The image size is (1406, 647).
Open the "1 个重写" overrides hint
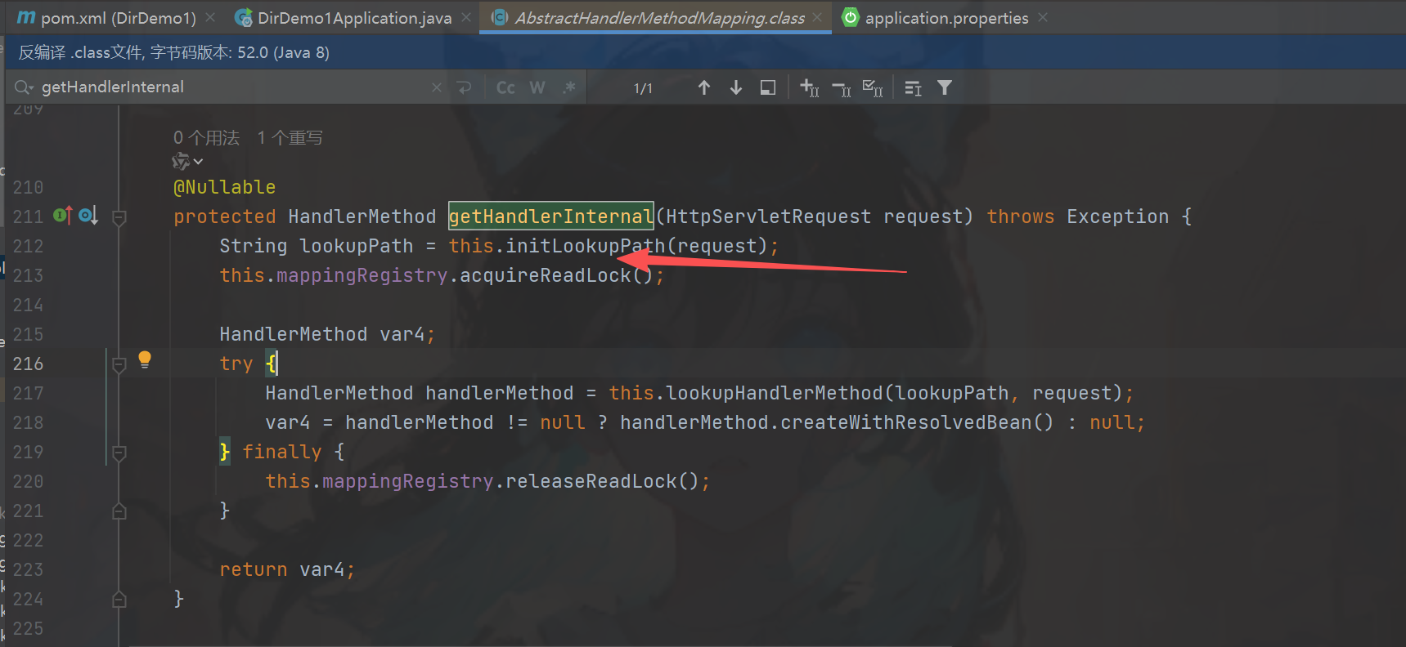click(x=290, y=138)
